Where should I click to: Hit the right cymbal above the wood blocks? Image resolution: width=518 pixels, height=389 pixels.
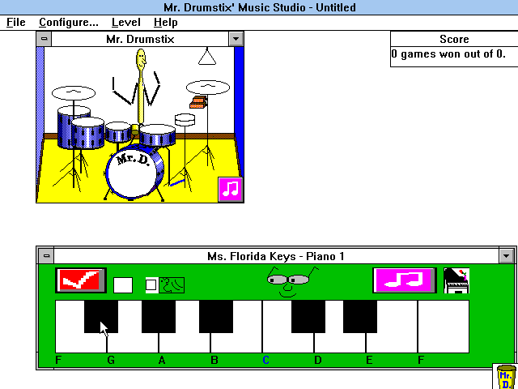[208, 88]
